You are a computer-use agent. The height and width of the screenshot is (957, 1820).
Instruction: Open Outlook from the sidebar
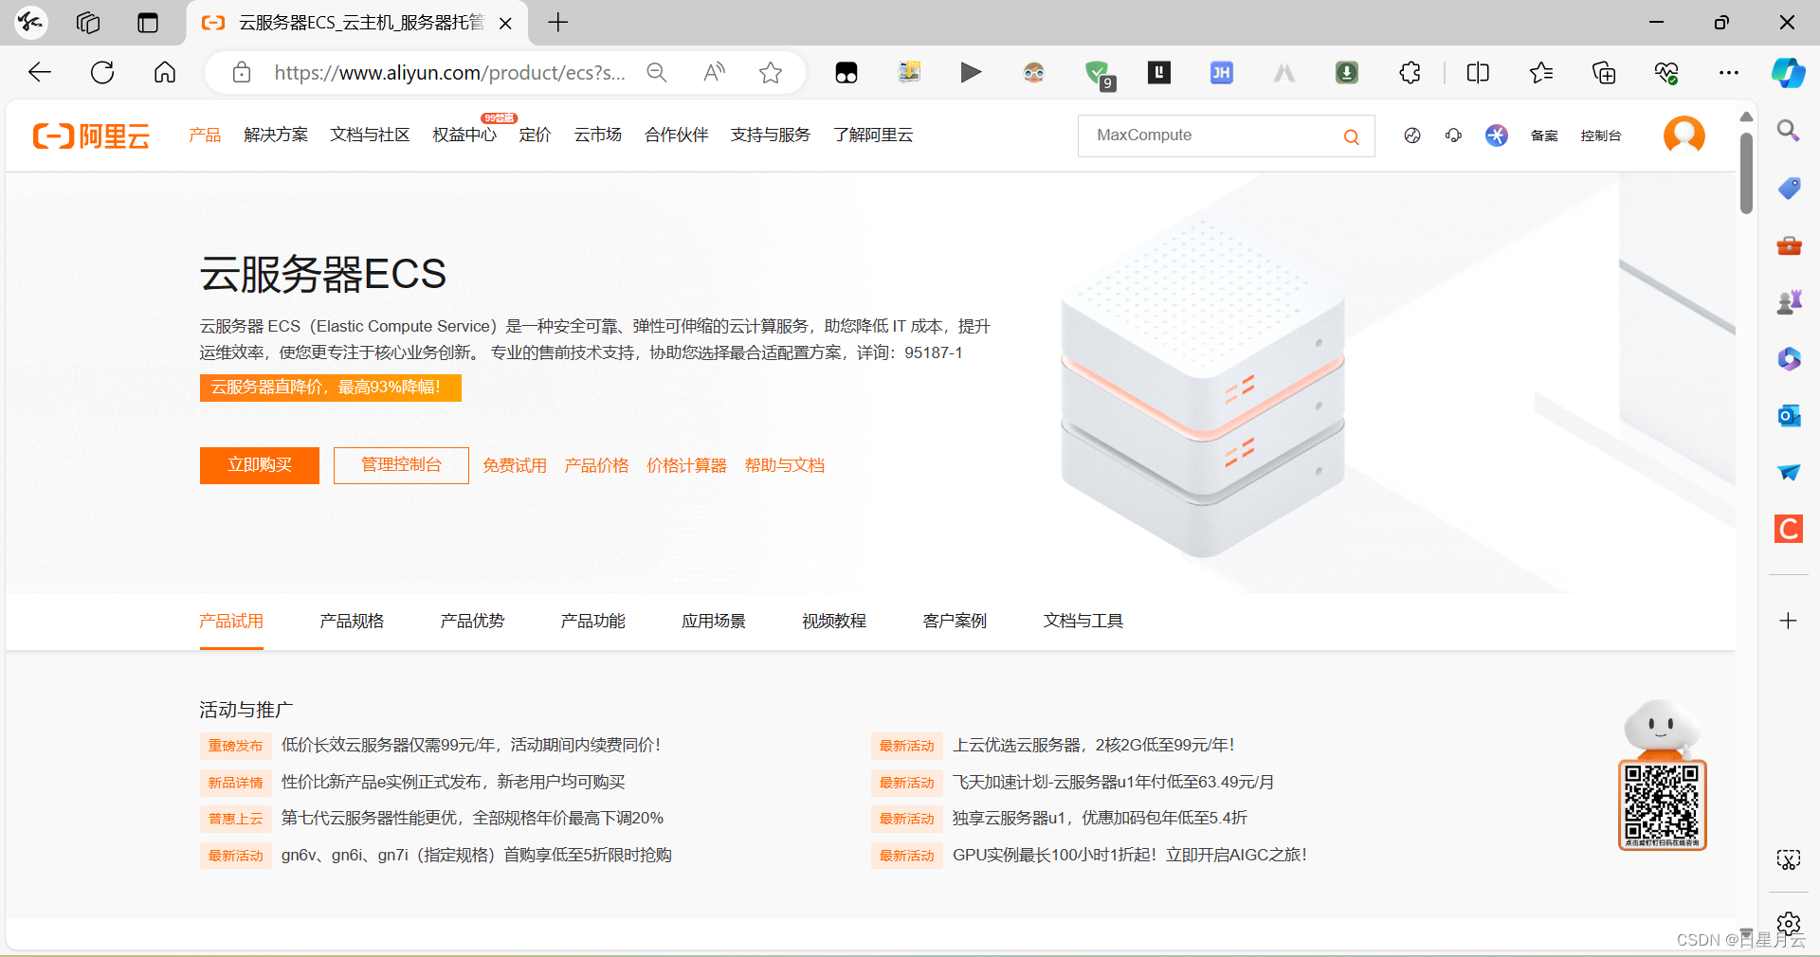[1789, 416]
